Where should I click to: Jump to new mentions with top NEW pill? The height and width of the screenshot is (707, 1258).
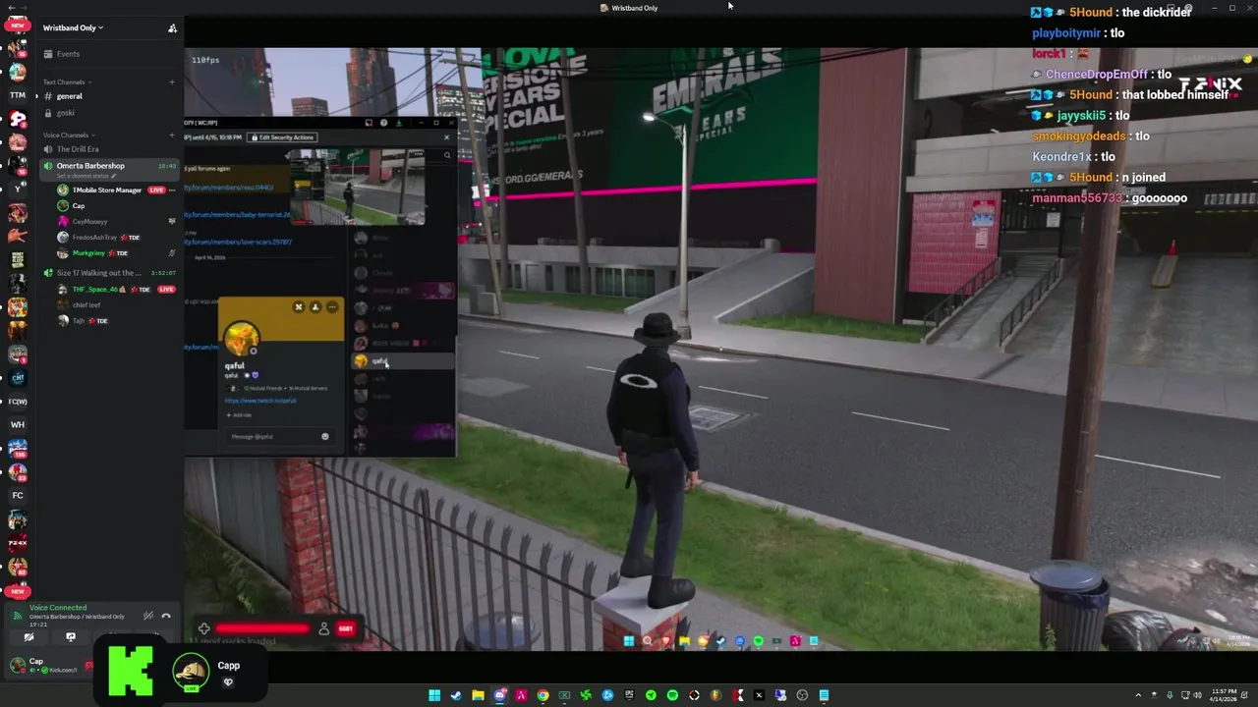pyautogui.click(x=18, y=26)
